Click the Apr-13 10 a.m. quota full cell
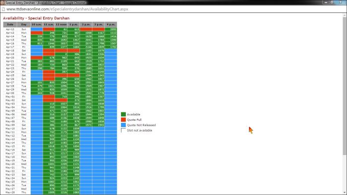347x195 pixels. point(37,33)
